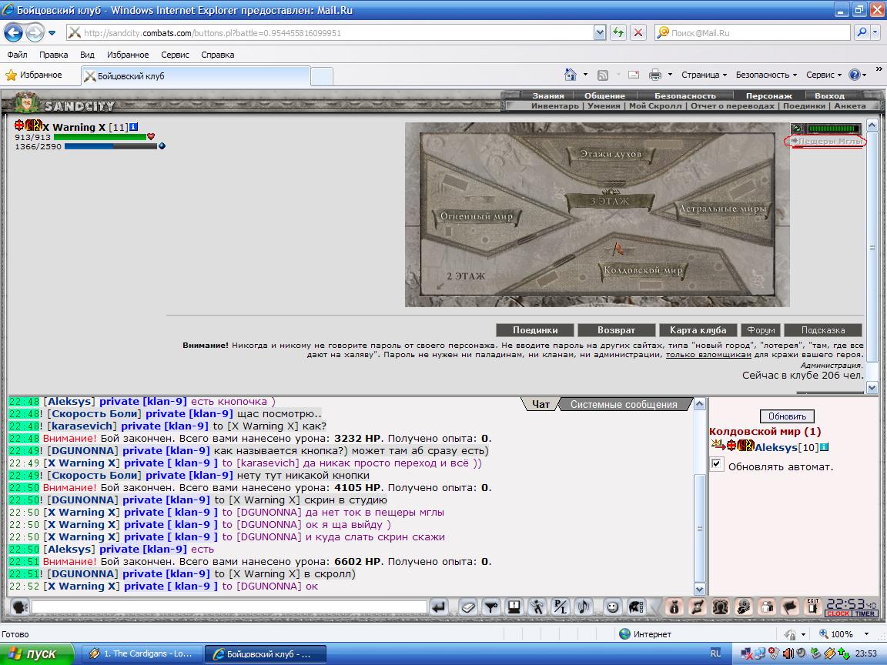Image resolution: width=887 pixels, height=665 pixels.
Task: Switch the digital display to CLOCK mode
Action: coord(838,614)
